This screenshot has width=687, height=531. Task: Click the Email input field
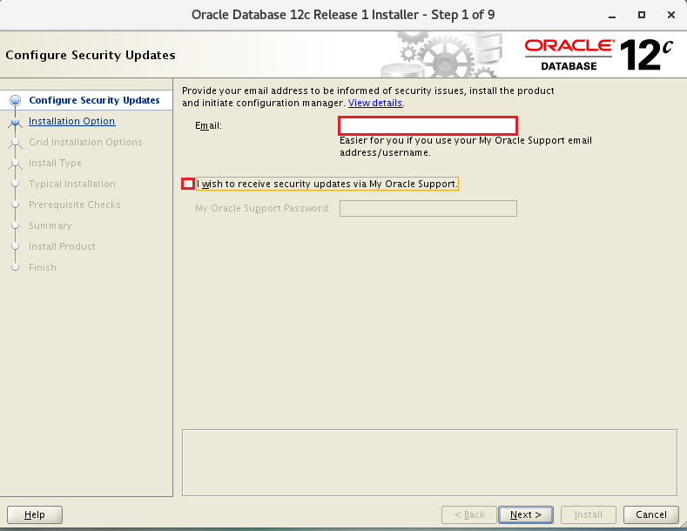[x=428, y=125]
